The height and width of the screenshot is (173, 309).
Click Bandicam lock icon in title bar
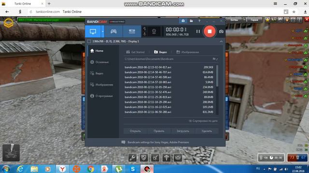click(183, 21)
